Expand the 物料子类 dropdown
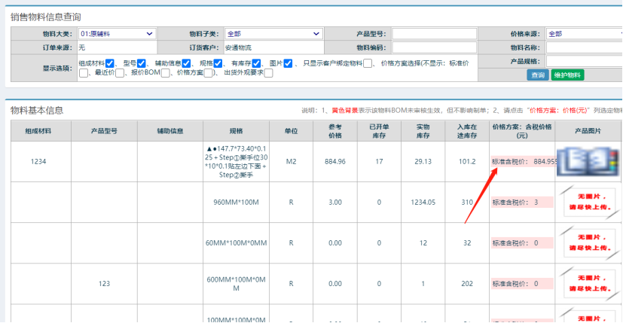Viewport: 623px width, 323px height. (x=273, y=34)
